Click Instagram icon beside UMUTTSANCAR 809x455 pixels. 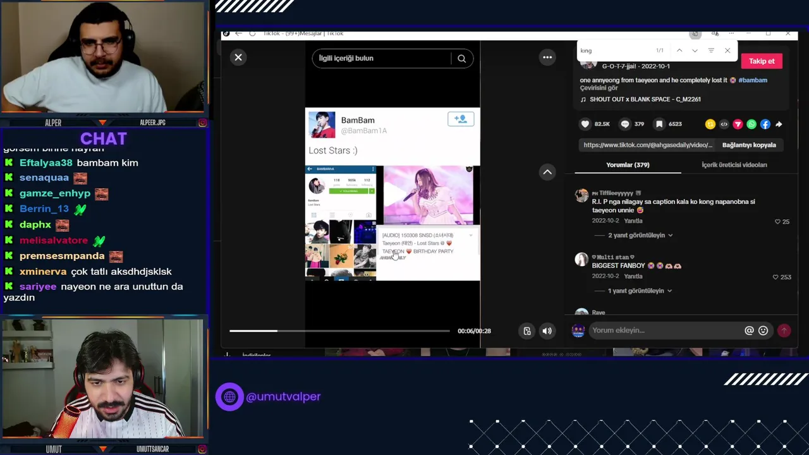202,449
